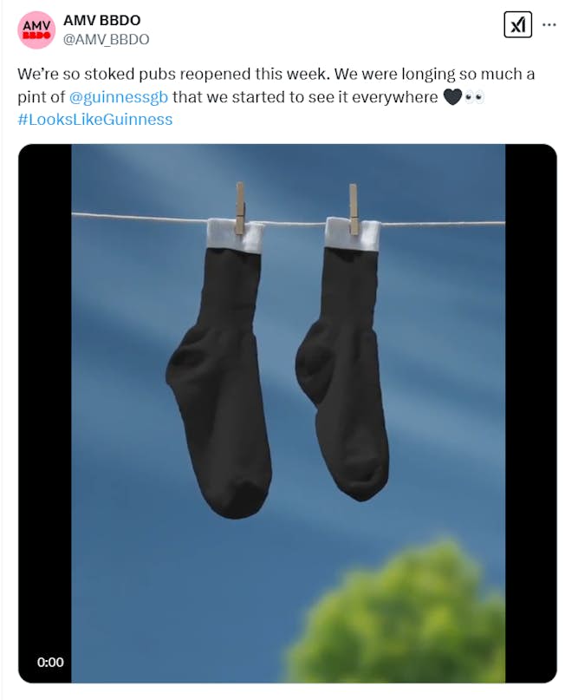Open the #LooksLikeGuinness hashtag

click(95, 120)
